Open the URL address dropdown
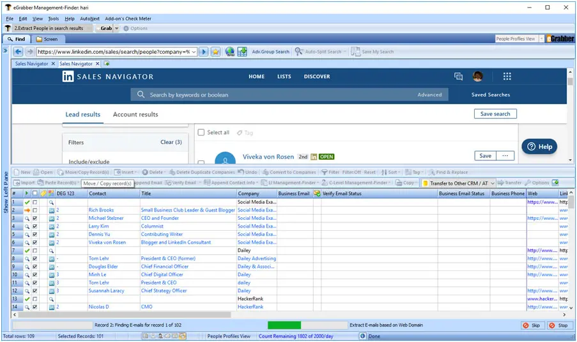 194,52
